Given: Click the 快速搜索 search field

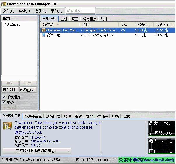Looking at the screenshot, I should pyautogui.click(x=81, y=11).
